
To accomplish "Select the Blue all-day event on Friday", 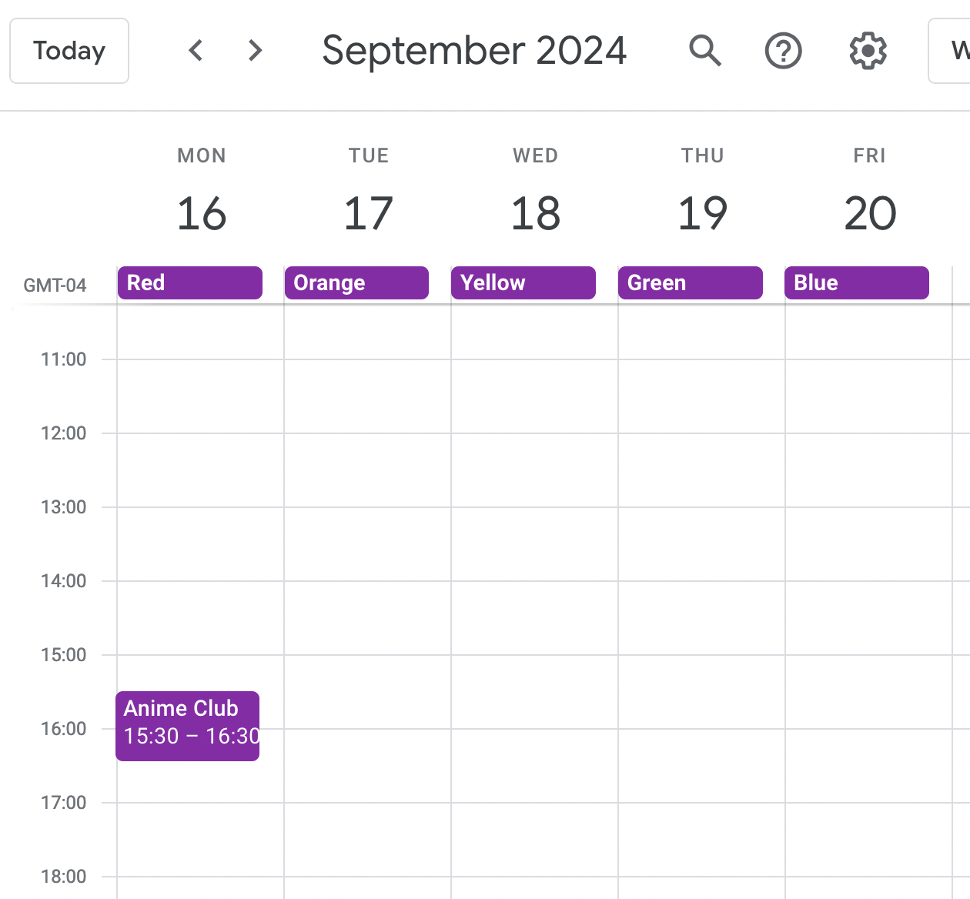I will (857, 282).
